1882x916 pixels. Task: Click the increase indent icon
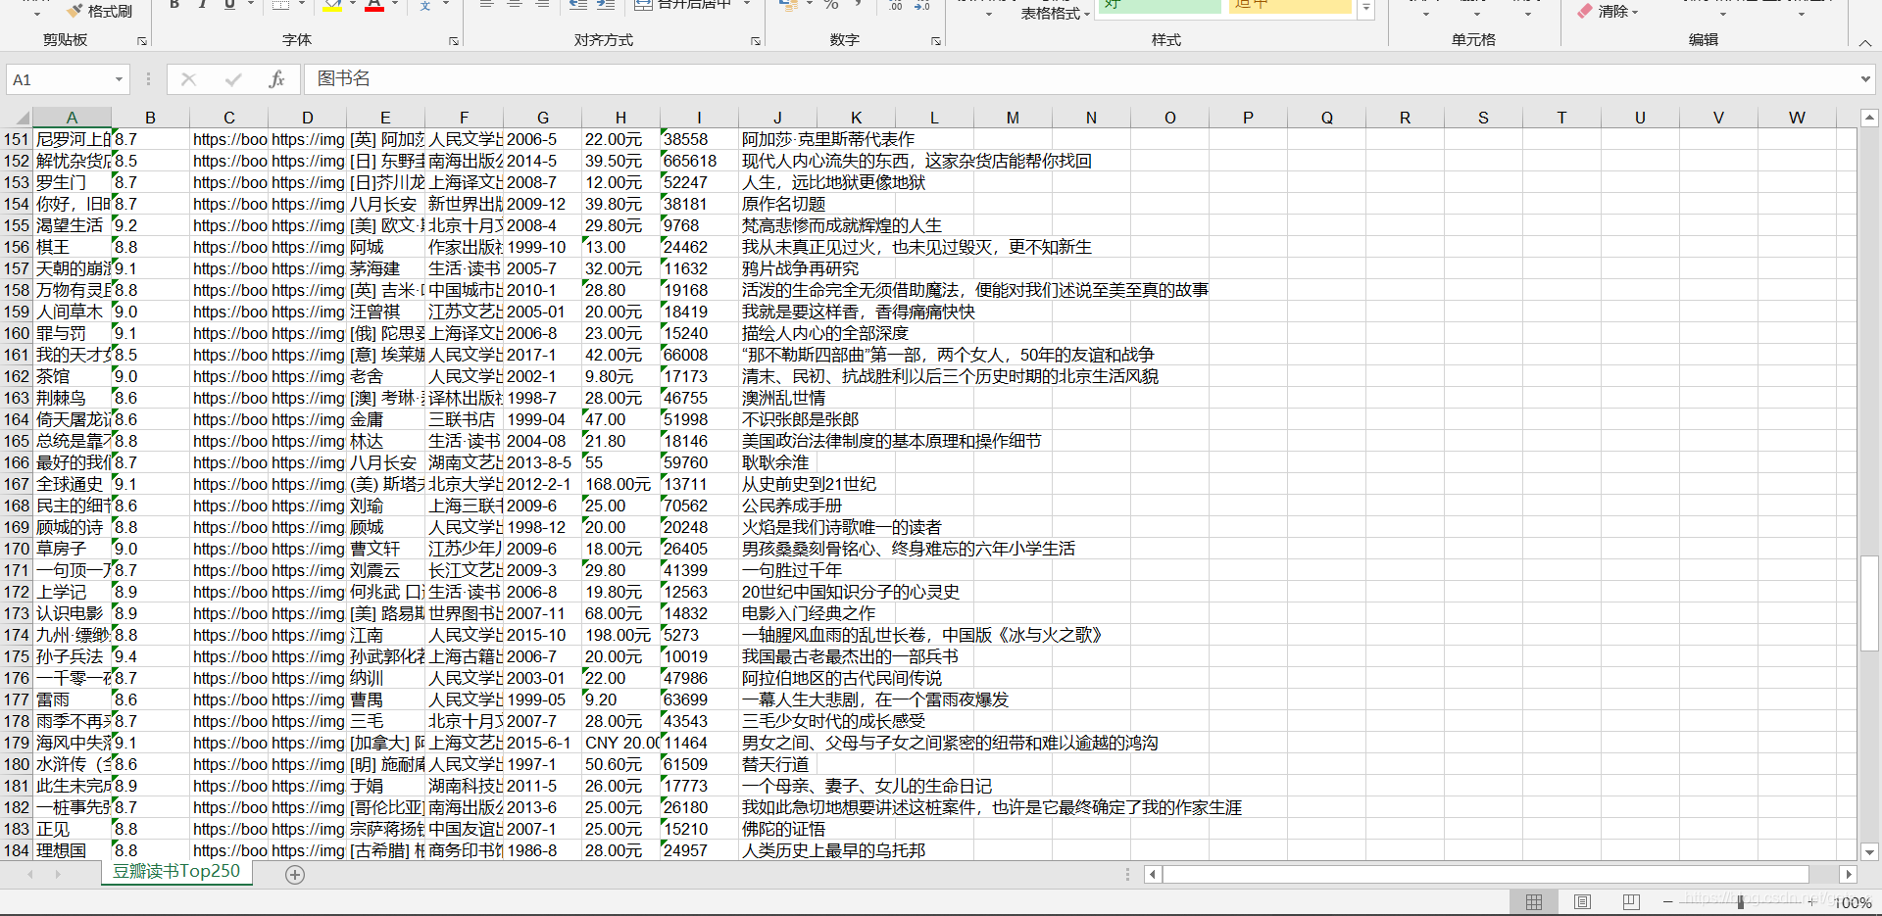(x=606, y=5)
